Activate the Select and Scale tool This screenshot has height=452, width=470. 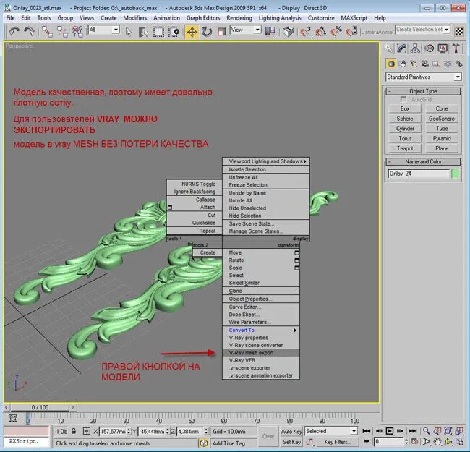221,31
